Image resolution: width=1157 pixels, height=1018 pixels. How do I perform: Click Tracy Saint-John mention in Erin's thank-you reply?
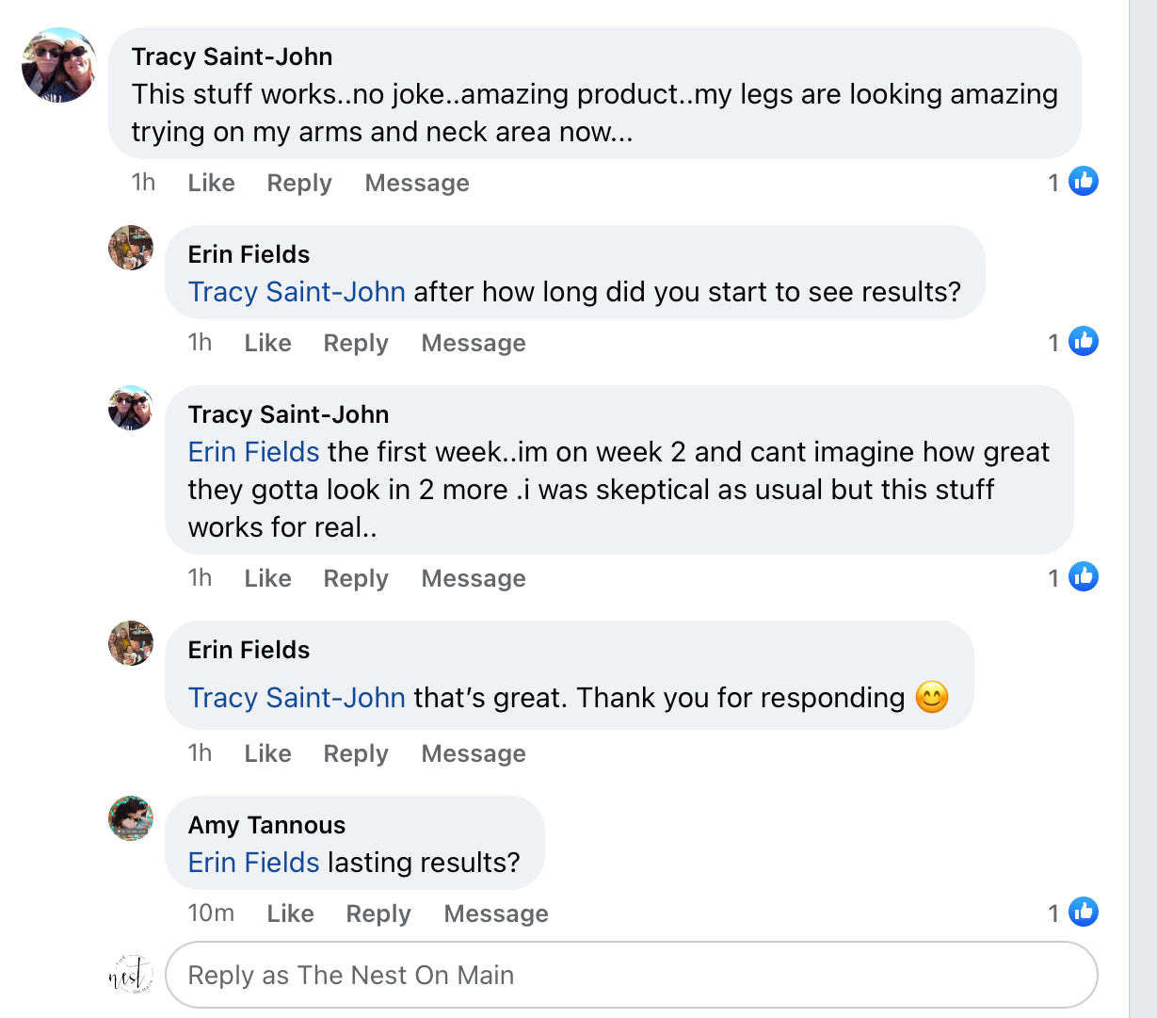point(297,698)
